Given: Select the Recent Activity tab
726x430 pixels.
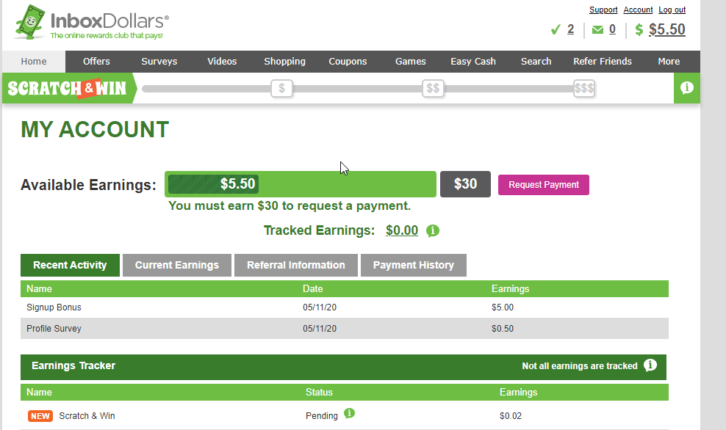Looking at the screenshot, I should [x=70, y=265].
